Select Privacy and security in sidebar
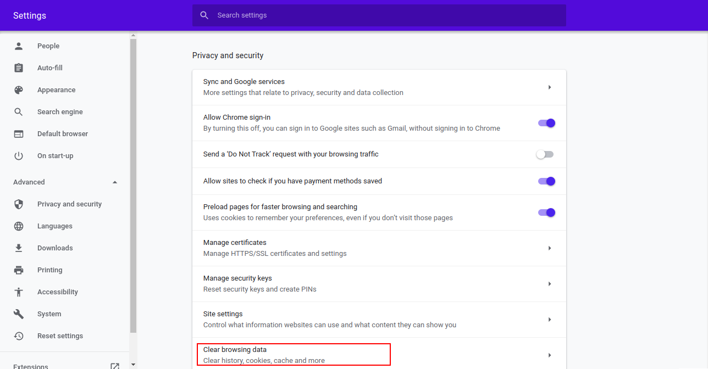This screenshot has height=369, width=708. pyautogui.click(x=69, y=204)
